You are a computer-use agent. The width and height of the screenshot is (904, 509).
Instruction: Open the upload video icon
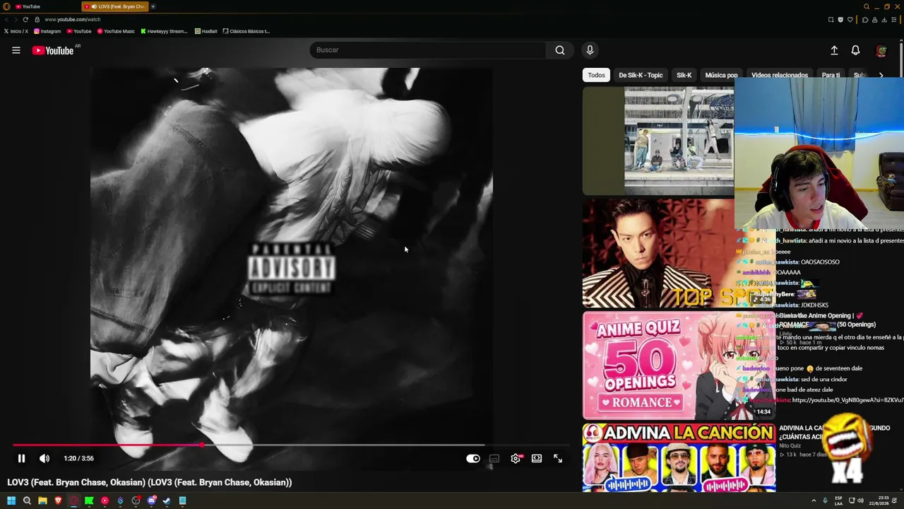[x=834, y=50]
